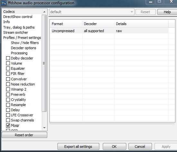This screenshot has width=177, height=152.
Task: Close the ffdshow configuration window
Action: (171, 2)
